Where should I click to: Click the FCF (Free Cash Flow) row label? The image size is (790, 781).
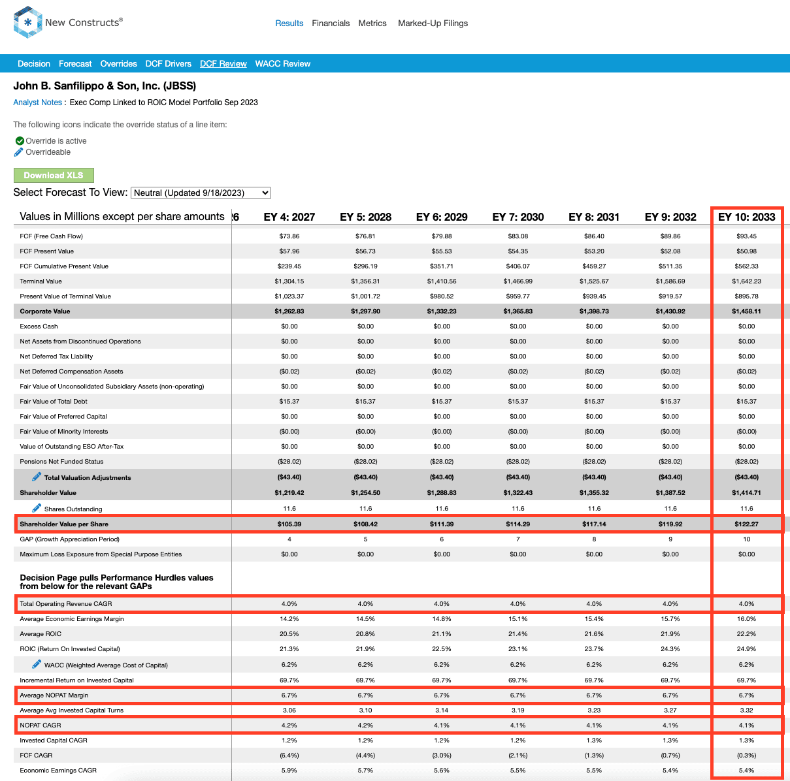(x=52, y=236)
